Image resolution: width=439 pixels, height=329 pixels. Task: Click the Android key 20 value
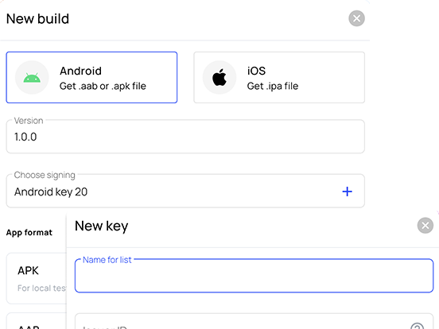pos(51,192)
